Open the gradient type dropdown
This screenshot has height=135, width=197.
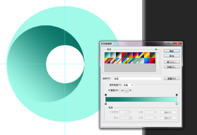128,85
